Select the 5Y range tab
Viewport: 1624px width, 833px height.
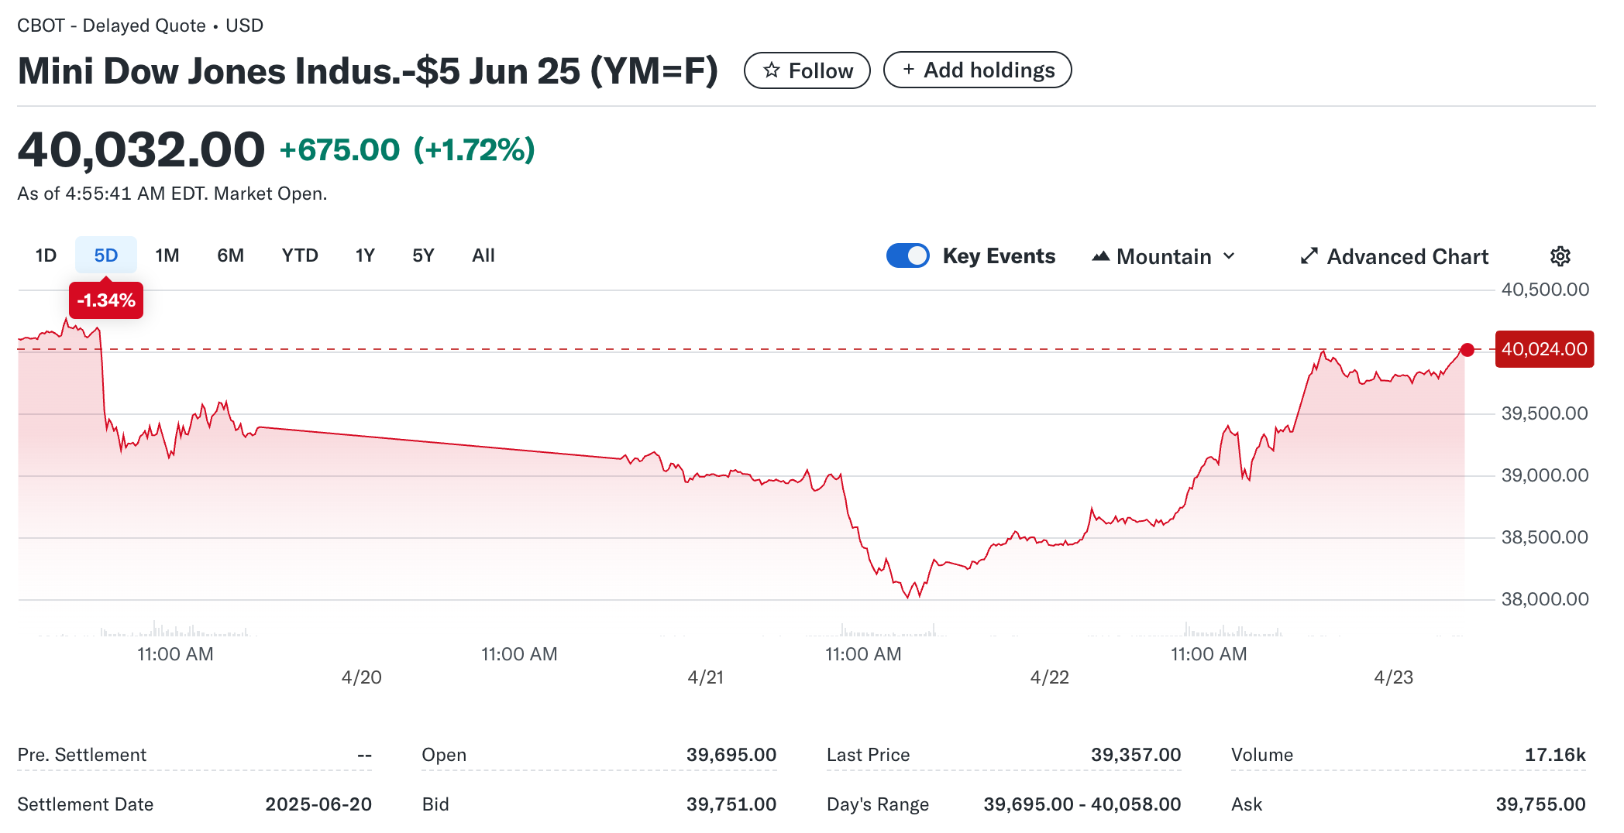[x=423, y=255]
